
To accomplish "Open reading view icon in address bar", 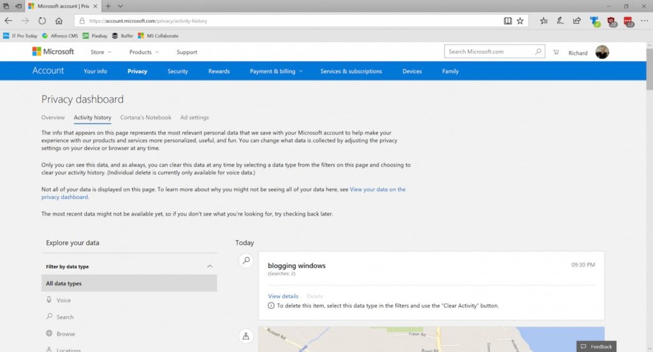I will 508,21.
